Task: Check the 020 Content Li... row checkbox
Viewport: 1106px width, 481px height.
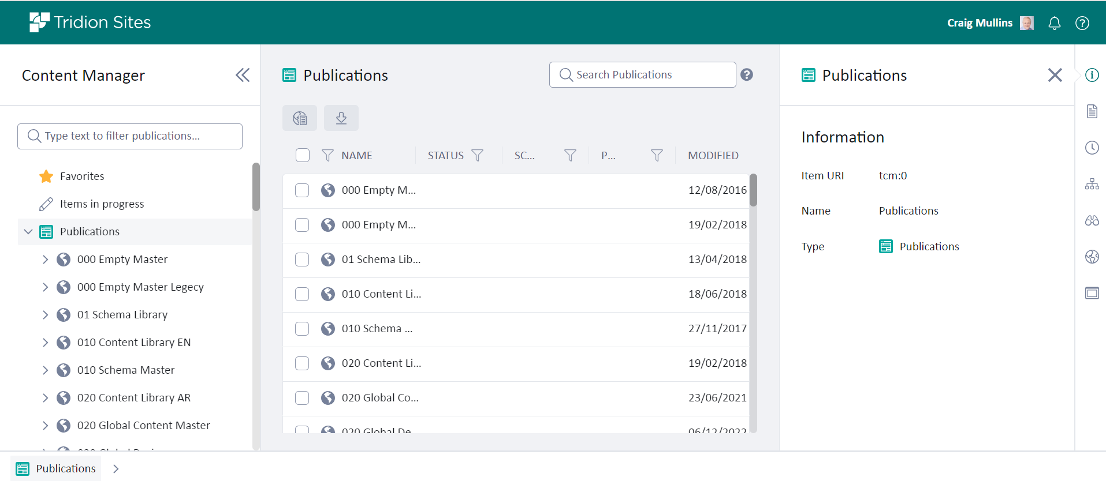Action: click(x=302, y=363)
